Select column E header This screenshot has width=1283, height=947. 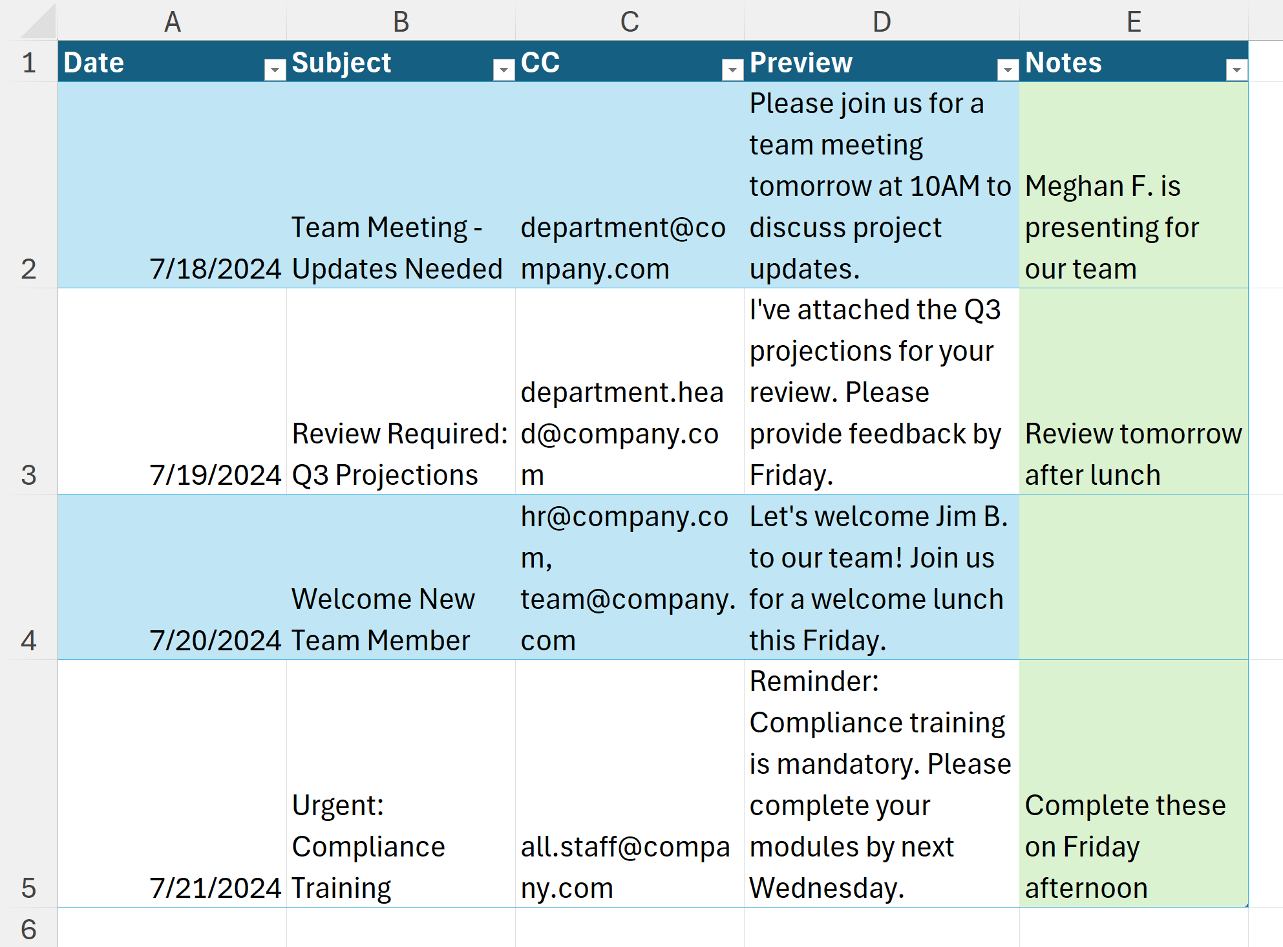tap(1134, 22)
